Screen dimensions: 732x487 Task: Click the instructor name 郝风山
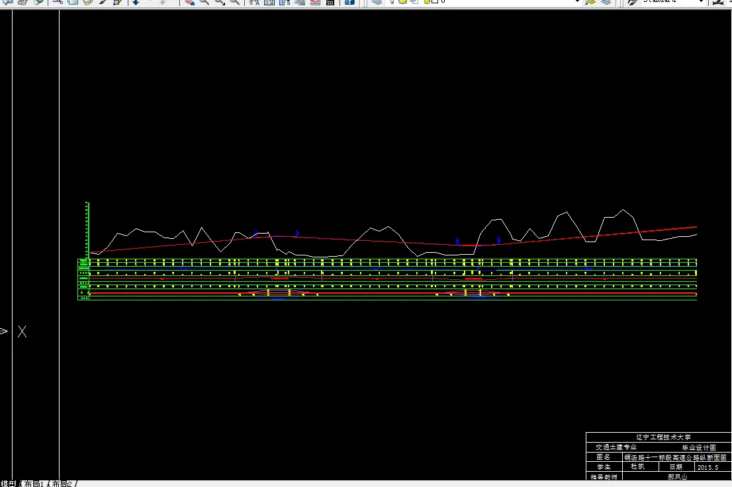tap(677, 476)
